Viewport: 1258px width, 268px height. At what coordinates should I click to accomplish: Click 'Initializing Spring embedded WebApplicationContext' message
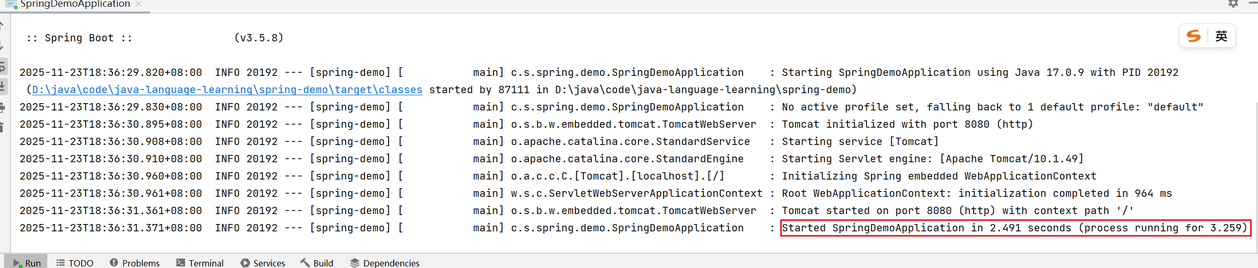pyautogui.click(x=939, y=176)
